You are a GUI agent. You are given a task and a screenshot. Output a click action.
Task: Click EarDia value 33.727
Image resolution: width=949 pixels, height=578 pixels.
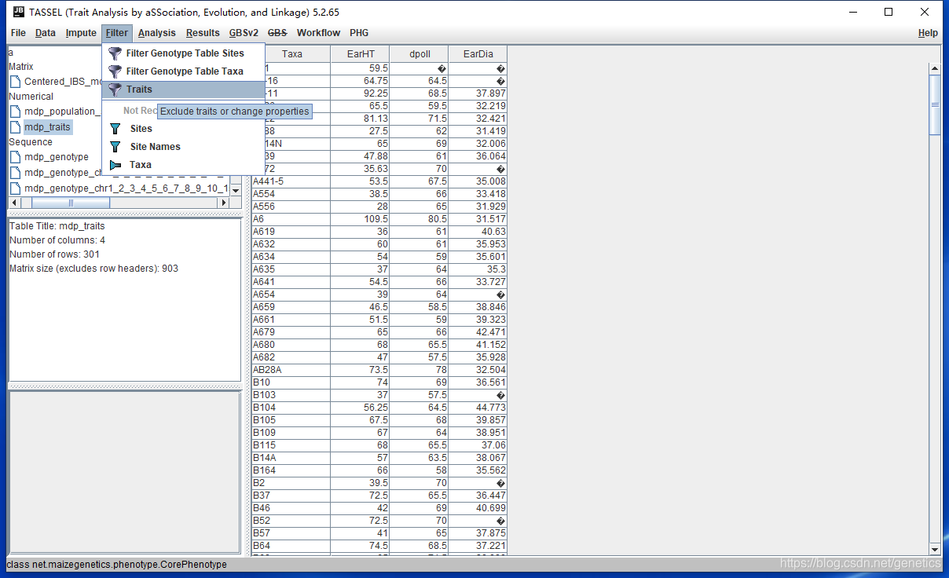[x=478, y=282]
